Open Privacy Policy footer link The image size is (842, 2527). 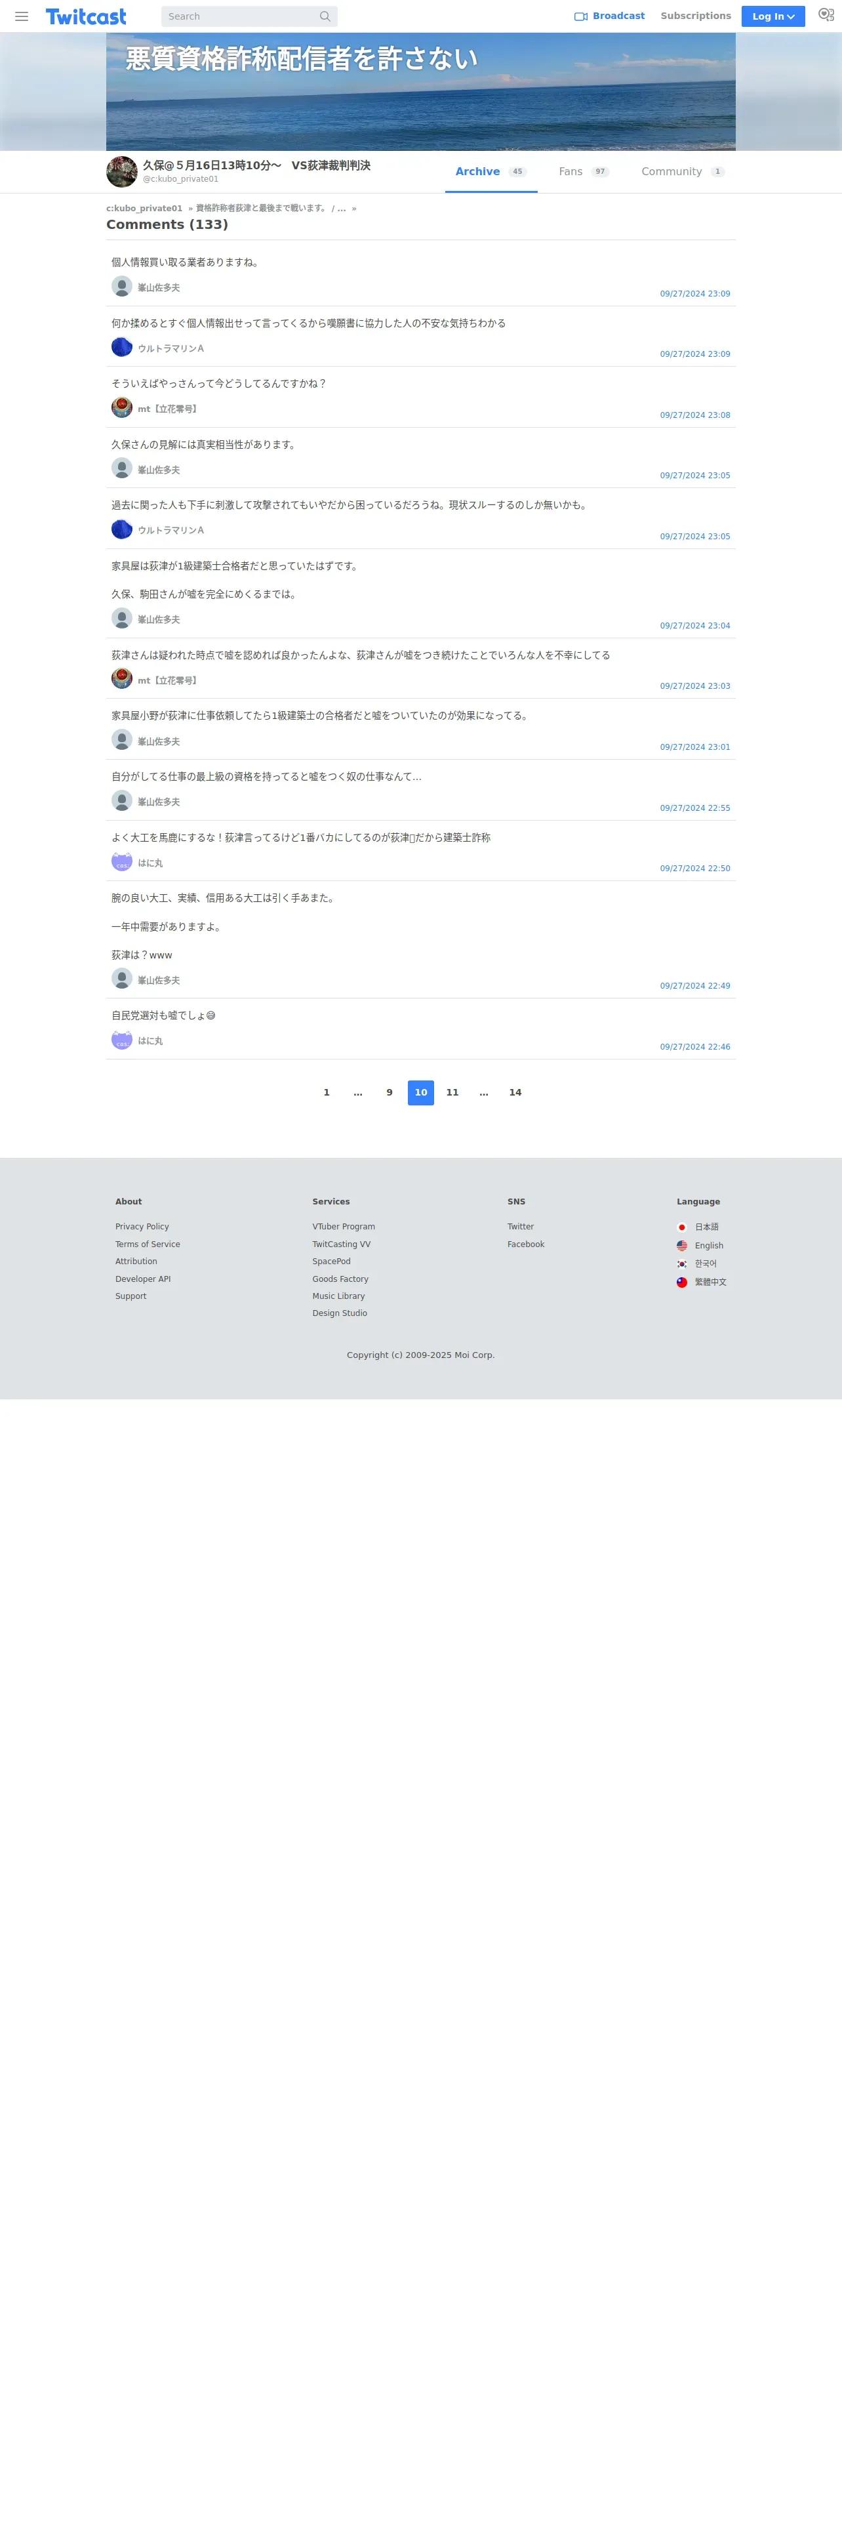pos(142,1227)
